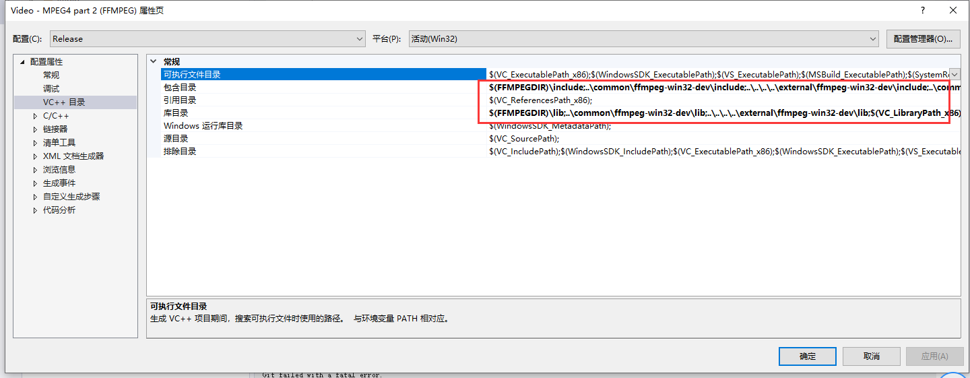The image size is (970, 378).
Task: Select 常规 in the property tree
Action: (x=51, y=75)
